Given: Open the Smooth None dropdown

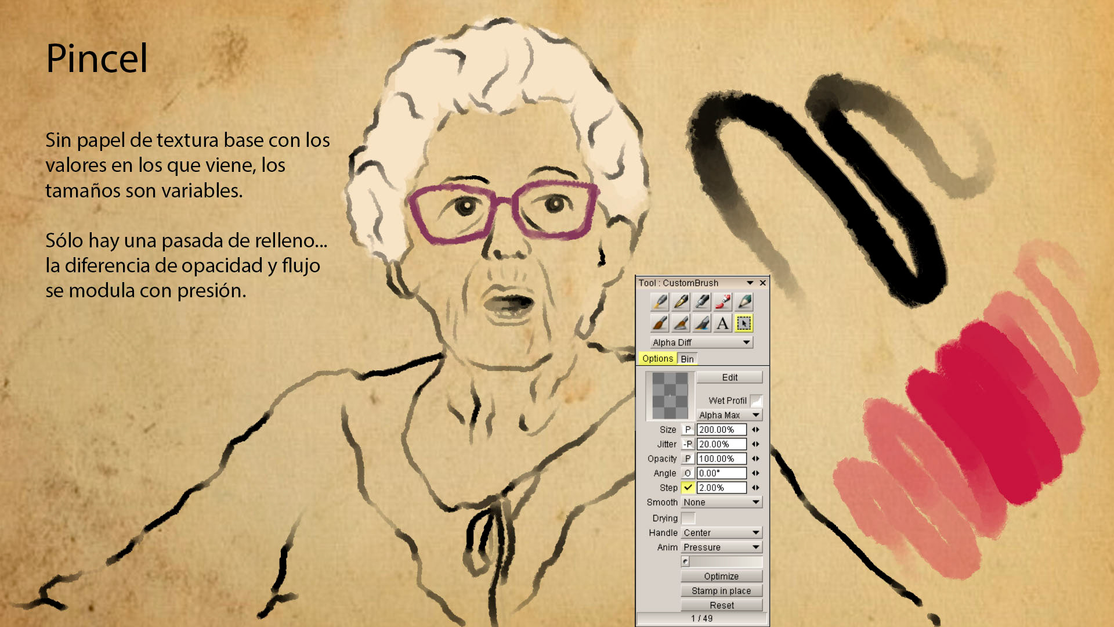Looking at the screenshot, I should tap(721, 502).
